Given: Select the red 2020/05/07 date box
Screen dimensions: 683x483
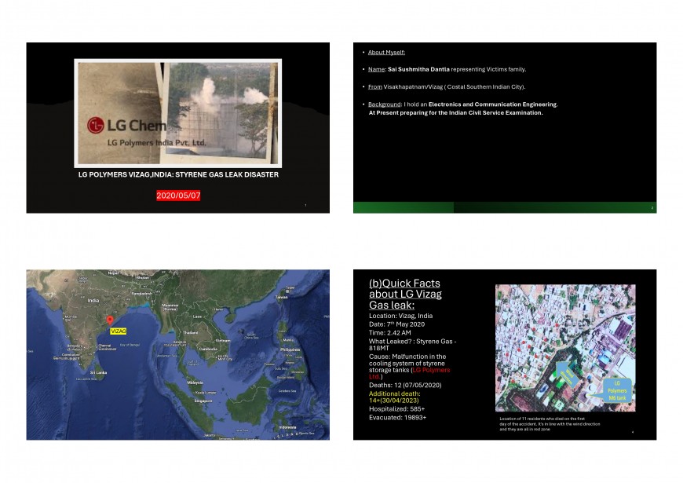Looking at the screenshot, I should pos(178,195).
